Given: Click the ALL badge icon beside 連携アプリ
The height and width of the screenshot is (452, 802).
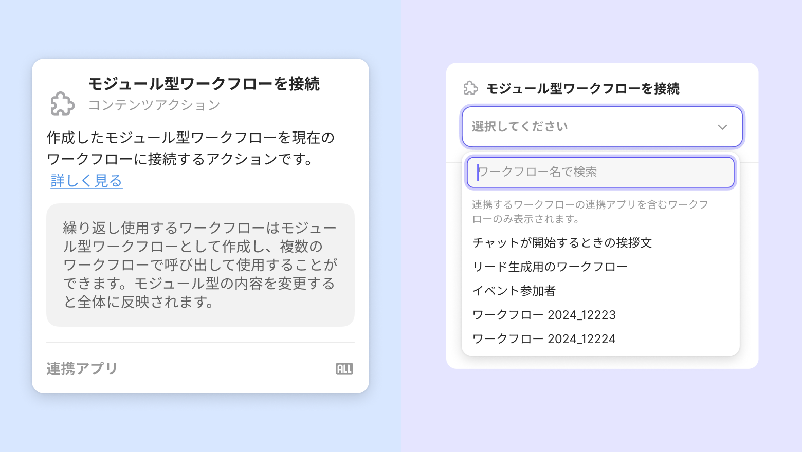Looking at the screenshot, I should pyautogui.click(x=344, y=369).
